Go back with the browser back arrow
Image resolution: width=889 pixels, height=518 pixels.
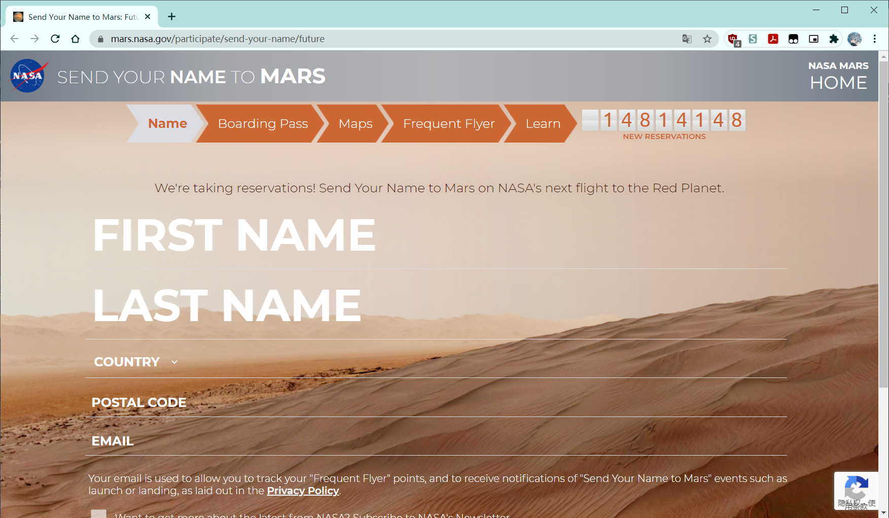coord(14,39)
